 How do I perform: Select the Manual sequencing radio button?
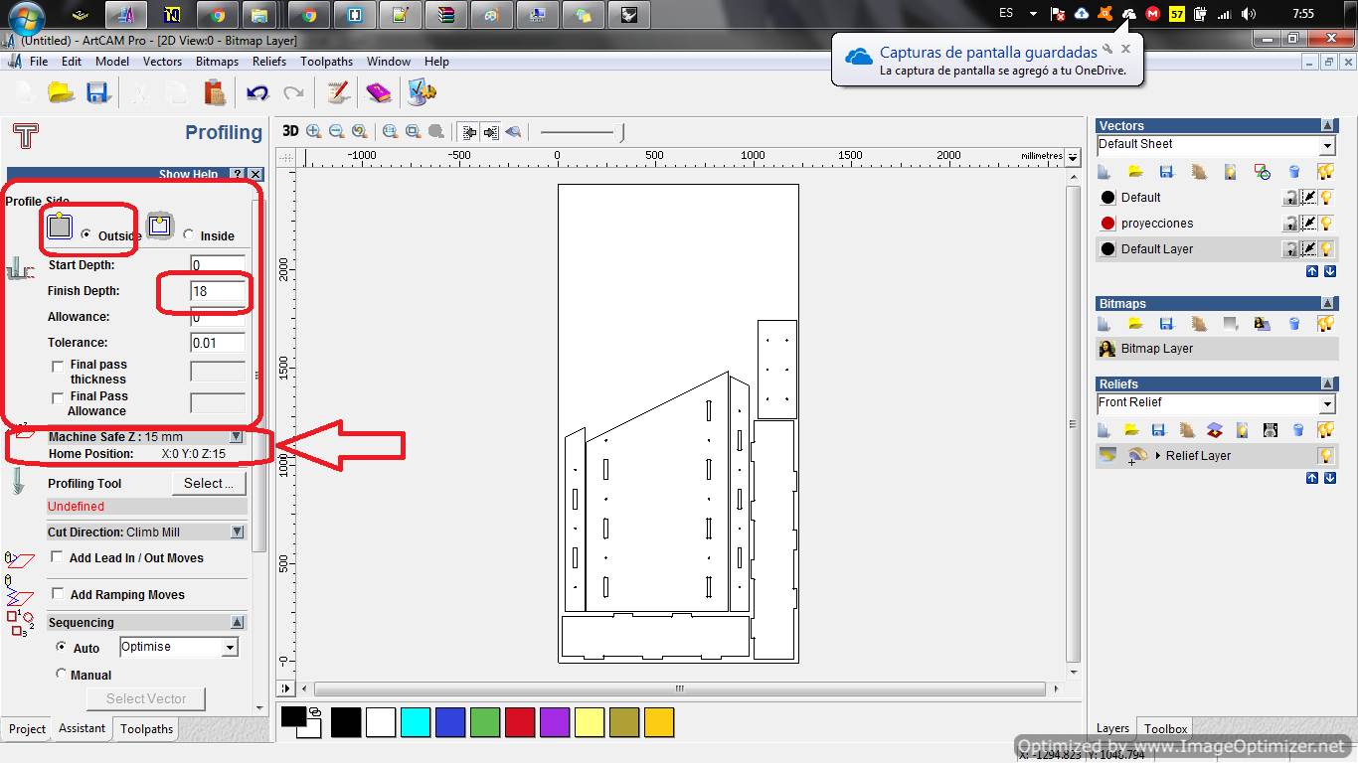click(x=62, y=674)
